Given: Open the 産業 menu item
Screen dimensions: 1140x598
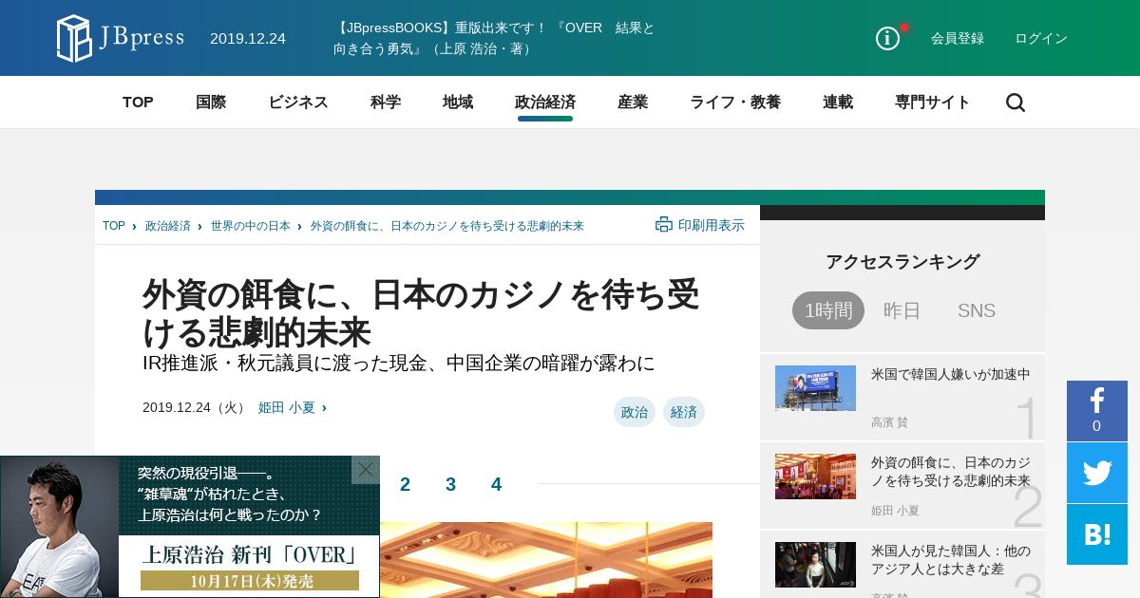Looking at the screenshot, I should [633, 103].
